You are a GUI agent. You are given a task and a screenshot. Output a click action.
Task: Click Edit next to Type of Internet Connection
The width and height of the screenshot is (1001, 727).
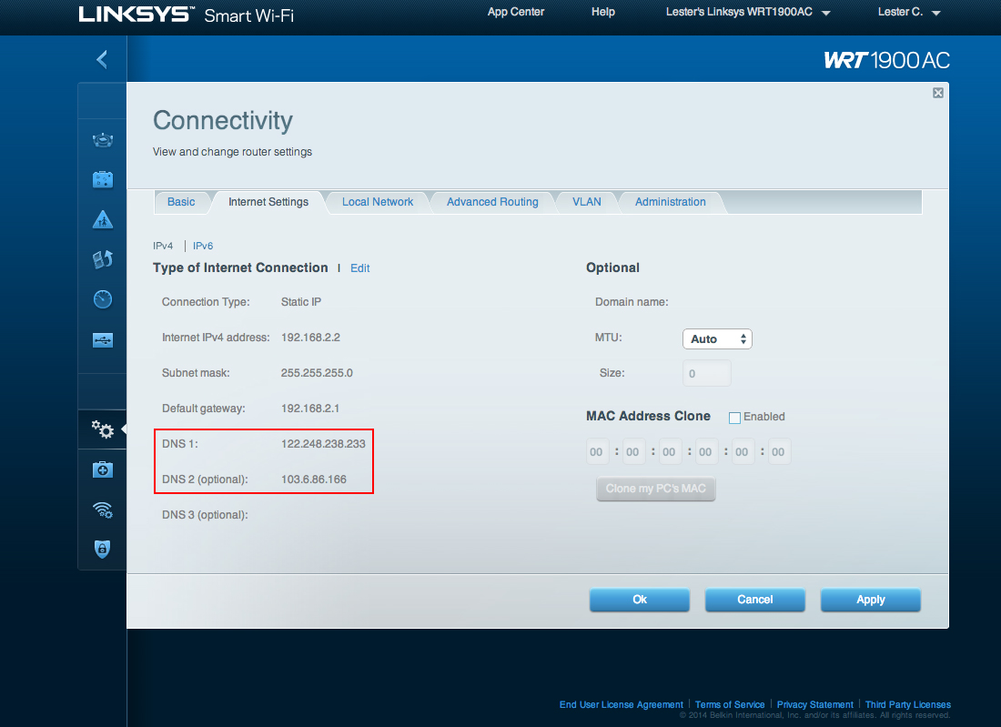(x=360, y=268)
